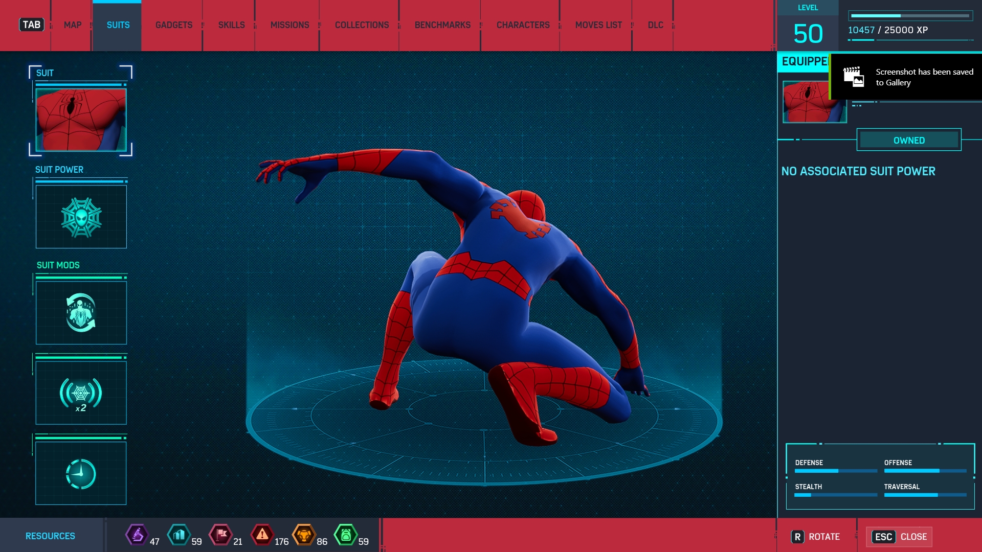Screen dimensions: 982x552
Task: Select the classic suit thumbnail
Action: point(81,120)
